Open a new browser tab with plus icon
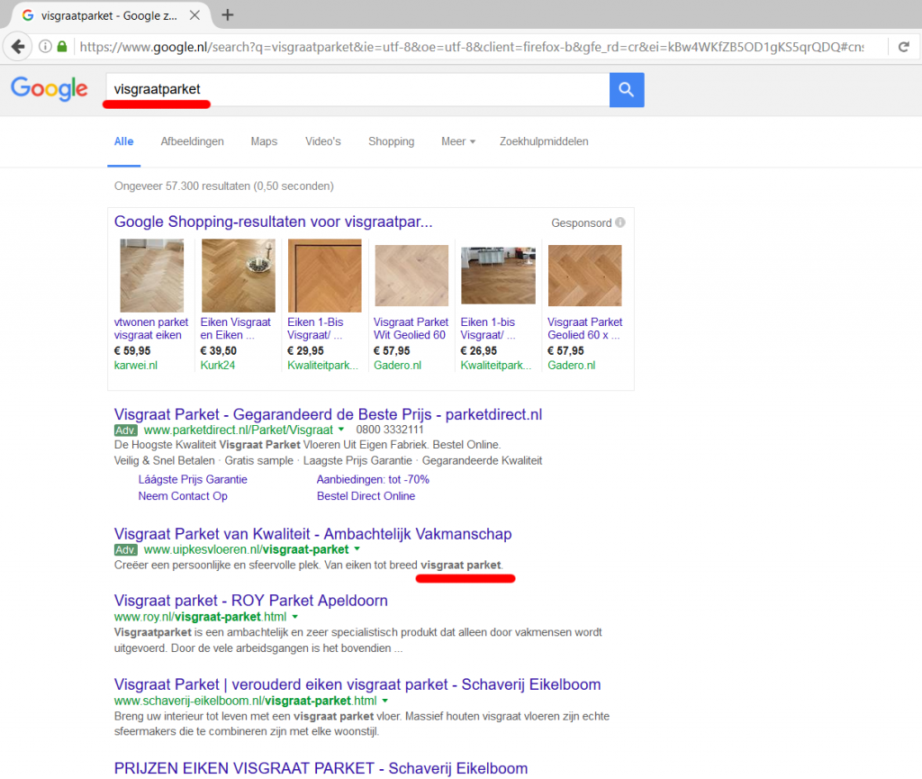 228,15
